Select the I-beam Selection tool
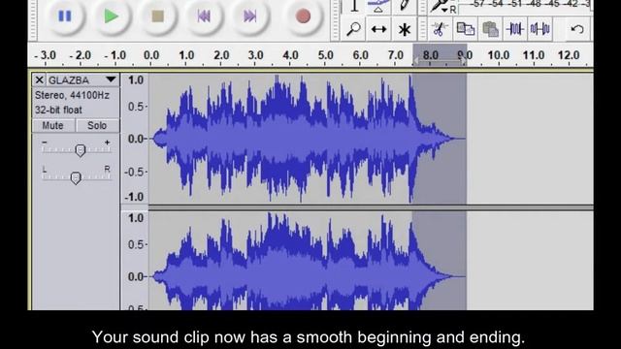Screen dimensions: 621x349 click(354, 6)
